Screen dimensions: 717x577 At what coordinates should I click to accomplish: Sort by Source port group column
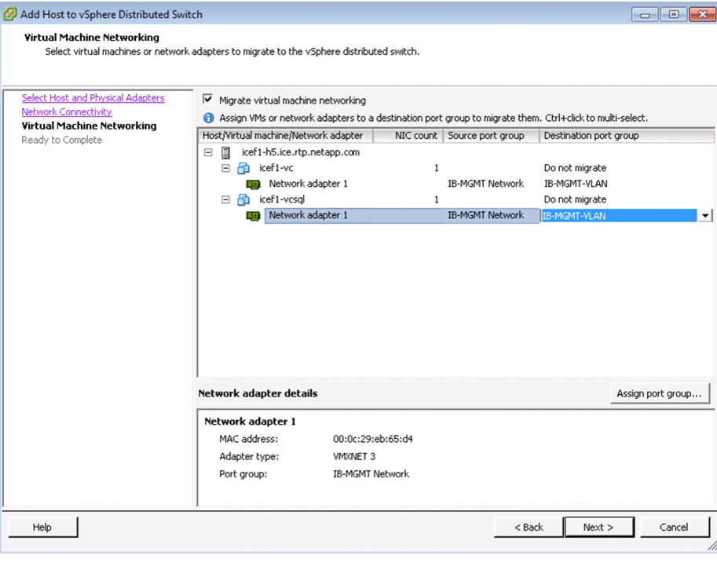(491, 136)
